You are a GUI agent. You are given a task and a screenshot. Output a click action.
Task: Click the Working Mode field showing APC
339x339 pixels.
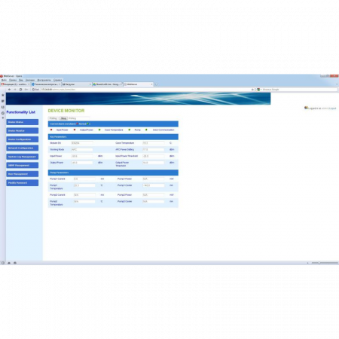tap(82, 150)
